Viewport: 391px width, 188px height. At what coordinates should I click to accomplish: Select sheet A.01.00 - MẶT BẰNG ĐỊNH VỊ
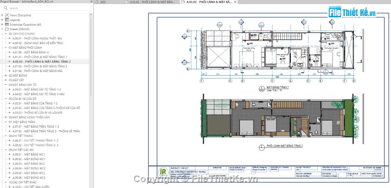coord(31,52)
